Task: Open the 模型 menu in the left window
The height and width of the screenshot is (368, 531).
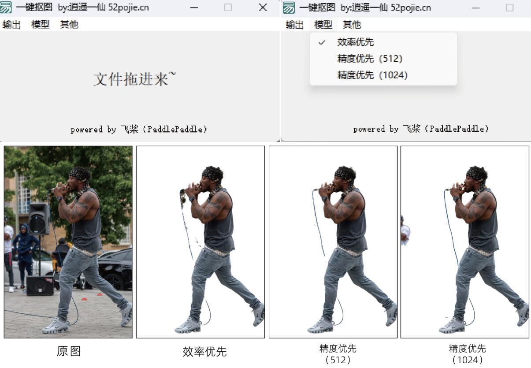Action: 40,25
